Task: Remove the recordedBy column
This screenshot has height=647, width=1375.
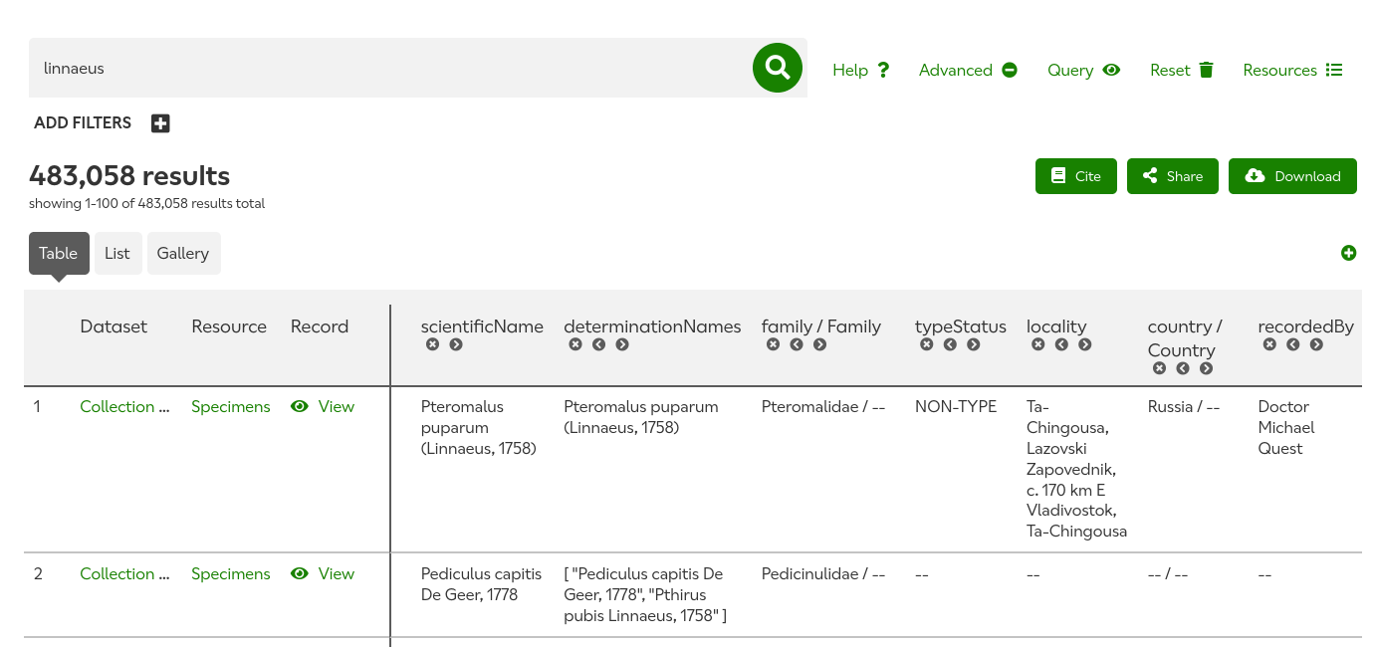Action: [1269, 344]
